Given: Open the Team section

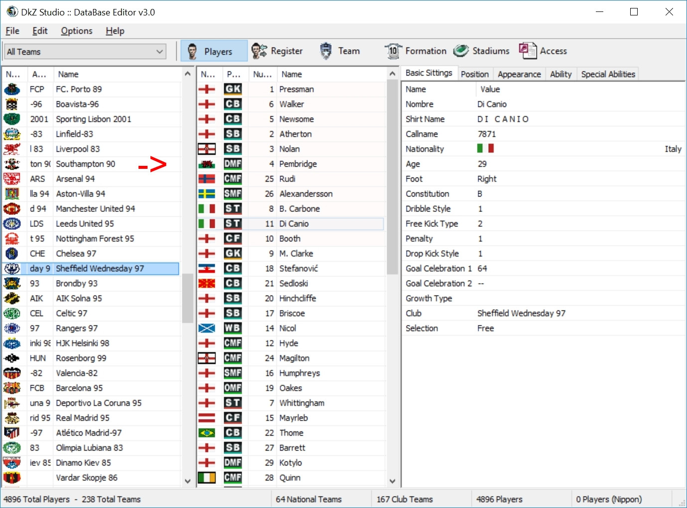Looking at the screenshot, I should click(340, 51).
